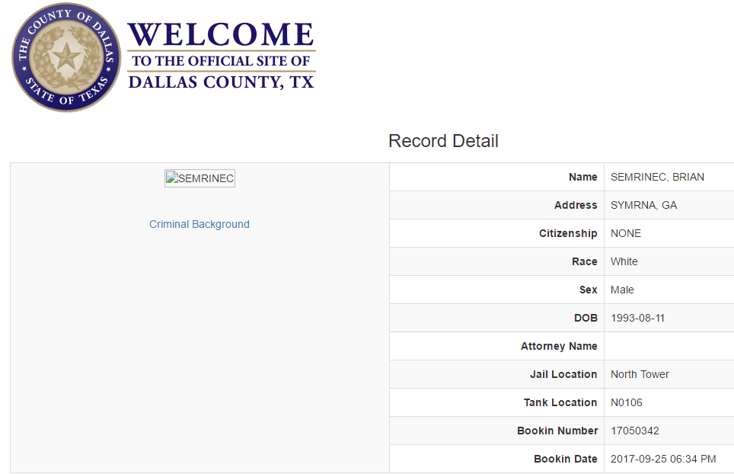Click the Tank Location value N0106
This screenshot has width=734, height=474.
click(627, 402)
